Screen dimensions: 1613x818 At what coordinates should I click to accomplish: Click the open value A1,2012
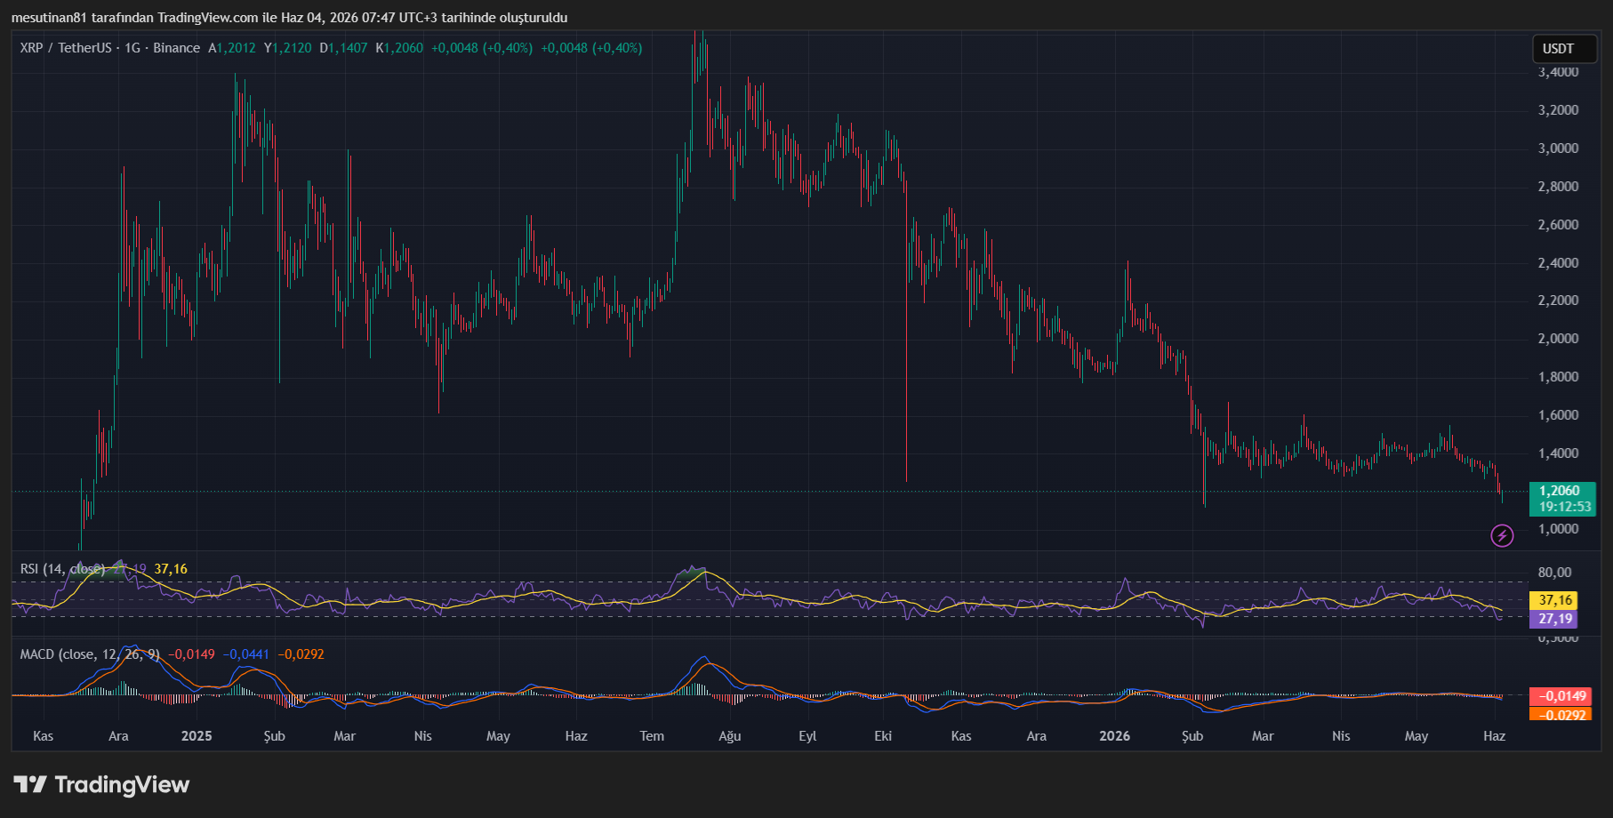(x=232, y=48)
